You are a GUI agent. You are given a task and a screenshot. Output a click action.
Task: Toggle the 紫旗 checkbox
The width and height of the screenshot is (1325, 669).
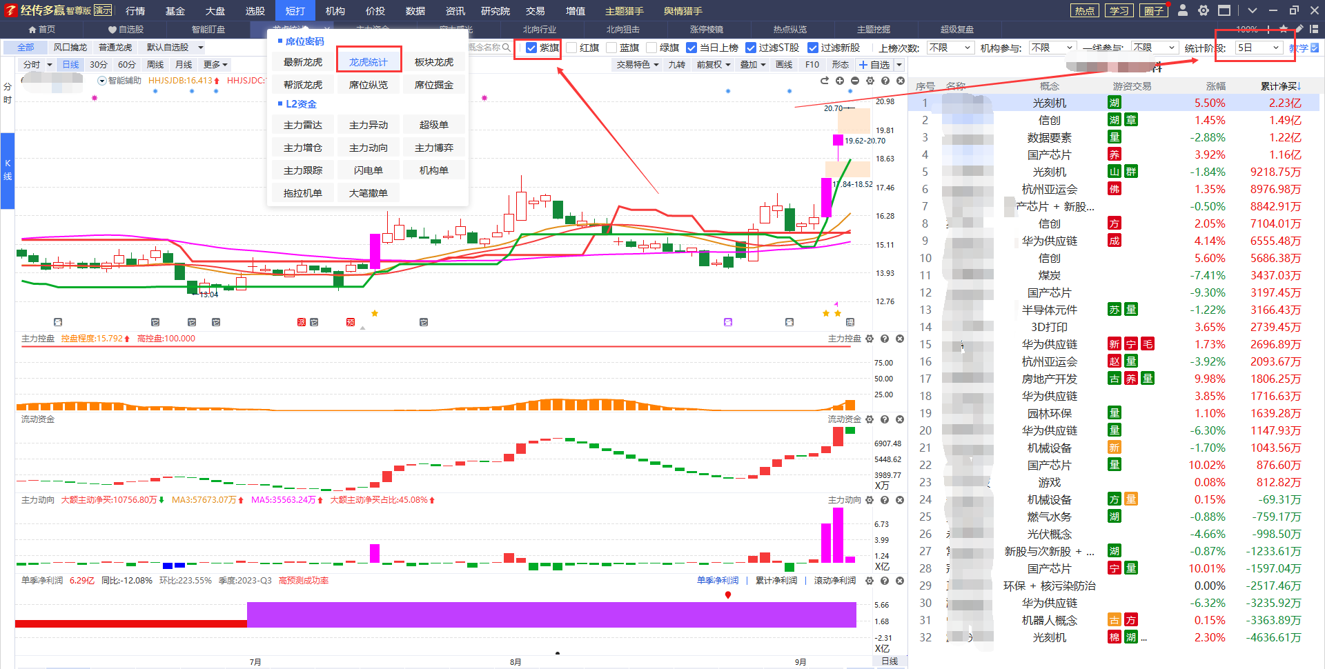tap(531, 48)
